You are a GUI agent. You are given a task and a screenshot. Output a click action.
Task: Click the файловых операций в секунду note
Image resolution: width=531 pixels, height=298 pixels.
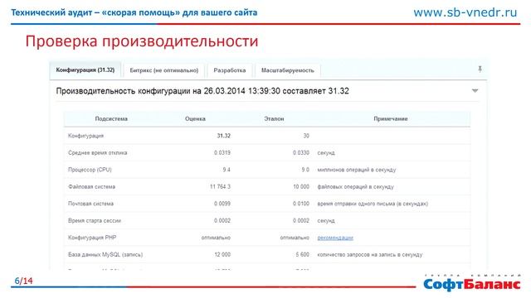tap(355, 187)
